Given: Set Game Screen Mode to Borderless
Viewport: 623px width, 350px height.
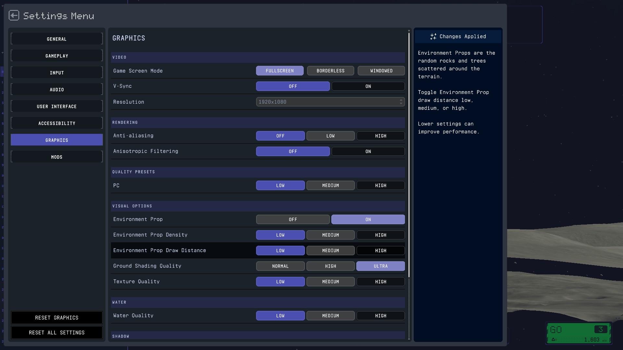Looking at the screenshot, I should pos(330,71).
